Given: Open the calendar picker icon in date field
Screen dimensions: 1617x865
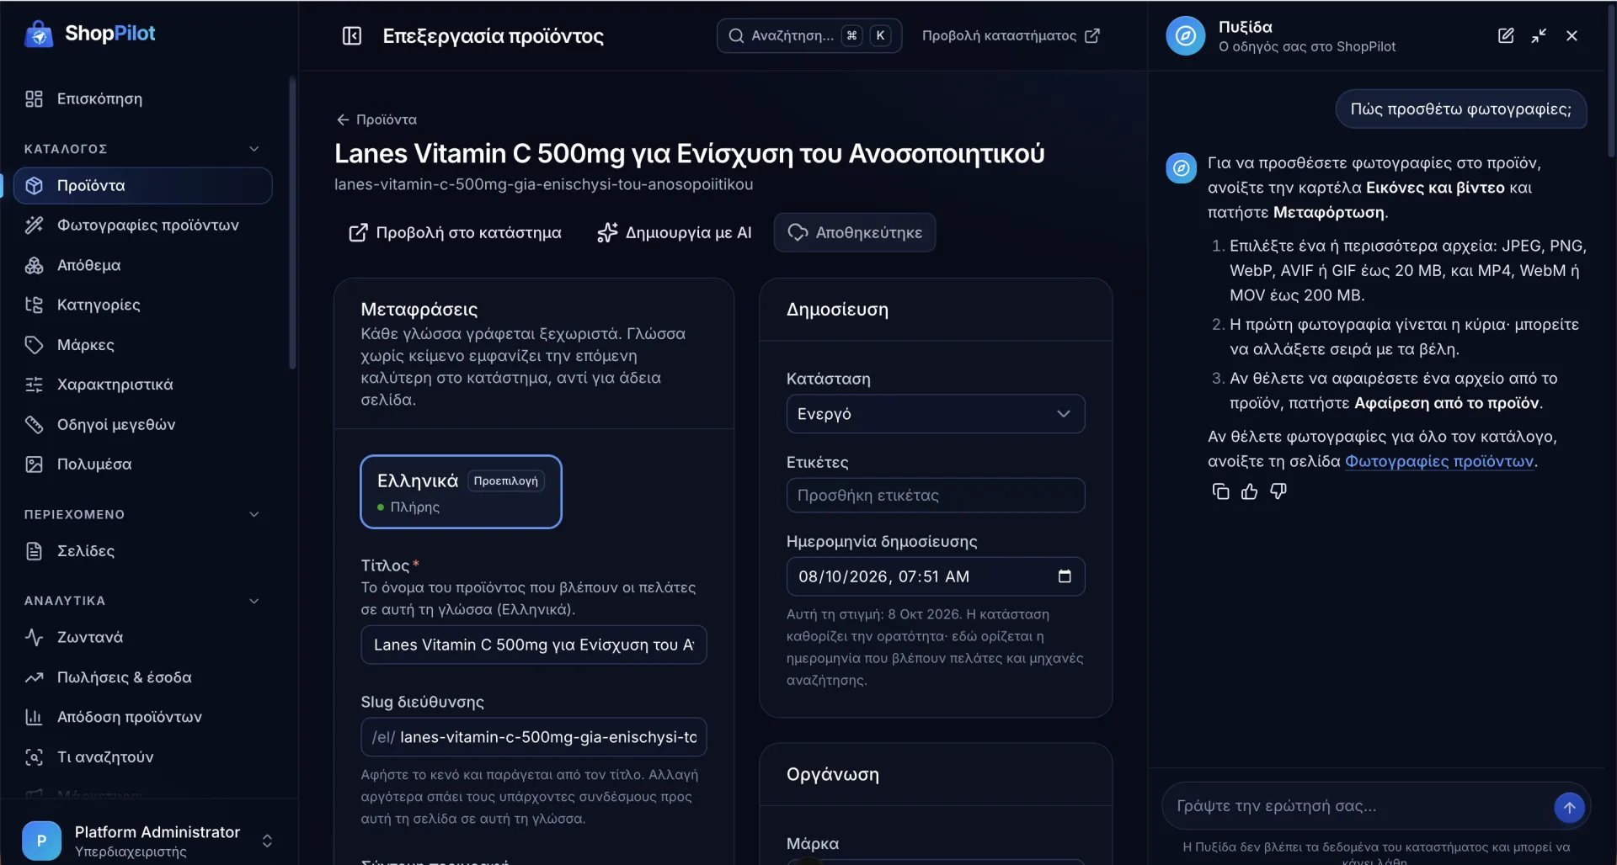Looking at the screenshot, I should (x=1065, y=576).
